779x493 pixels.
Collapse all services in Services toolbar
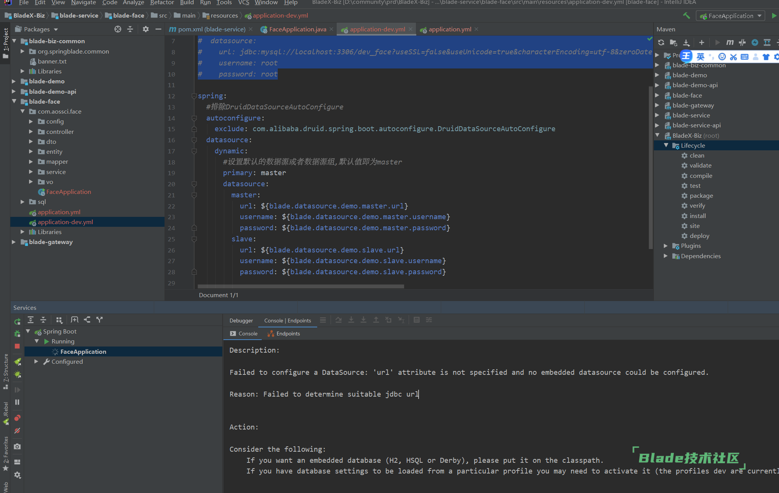tap(43, 320)
